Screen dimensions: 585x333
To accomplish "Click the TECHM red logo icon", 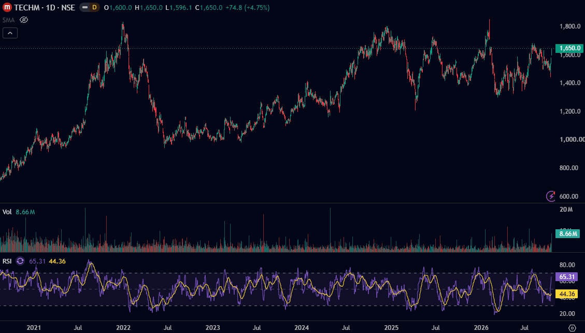I will tap(7, 7).
